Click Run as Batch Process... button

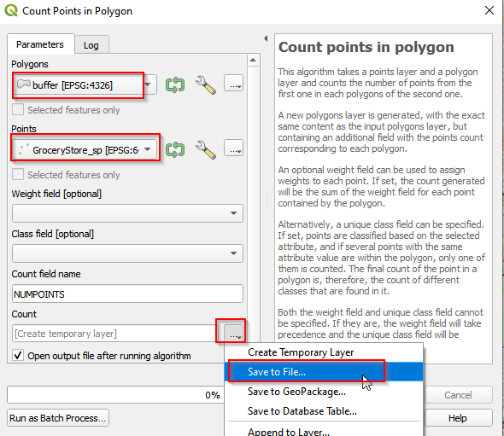tap(58, 418)
